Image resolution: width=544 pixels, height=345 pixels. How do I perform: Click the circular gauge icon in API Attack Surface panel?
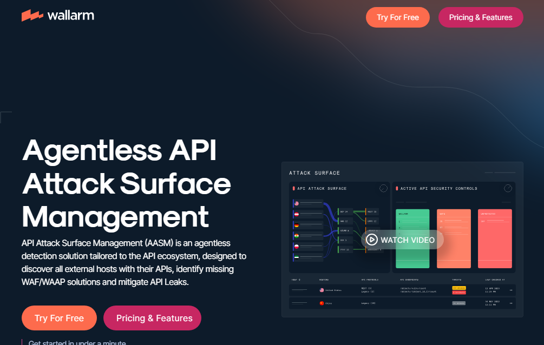tap(383, 188)
